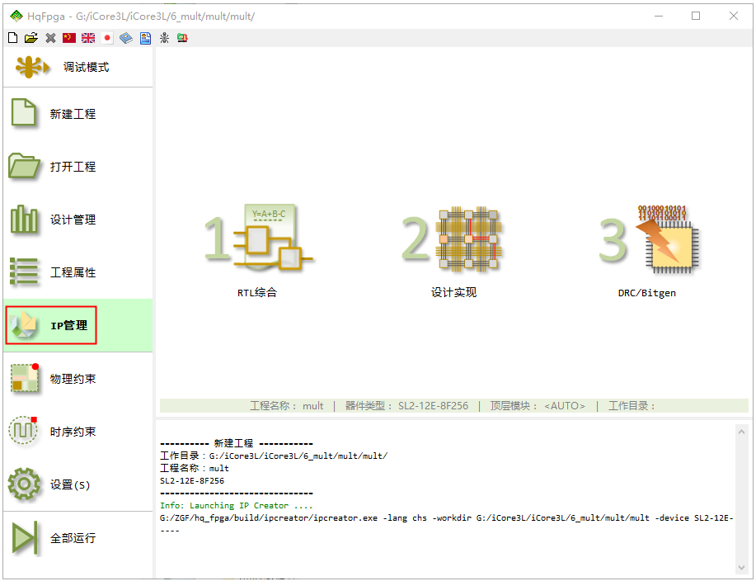Click the blue profile document toolbar icon
This screenshot has width=756, height=581.
tap(145, 38)
